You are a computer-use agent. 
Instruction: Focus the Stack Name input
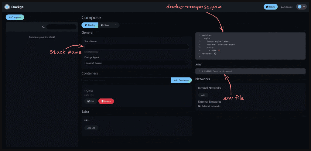(137, 47)
